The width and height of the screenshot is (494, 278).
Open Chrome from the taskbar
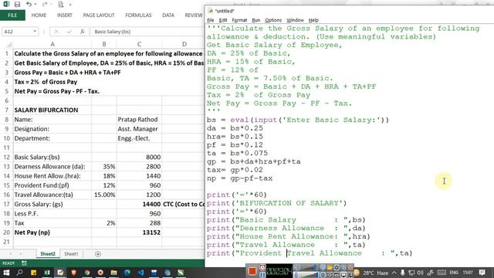click(x=87, y=273)
